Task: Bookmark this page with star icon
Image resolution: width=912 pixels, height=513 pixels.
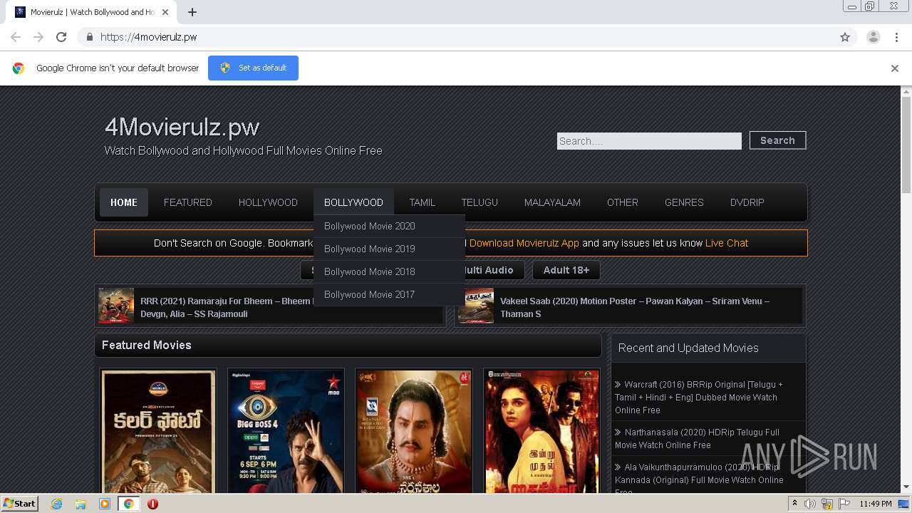Action: click(x=845, y=37)
